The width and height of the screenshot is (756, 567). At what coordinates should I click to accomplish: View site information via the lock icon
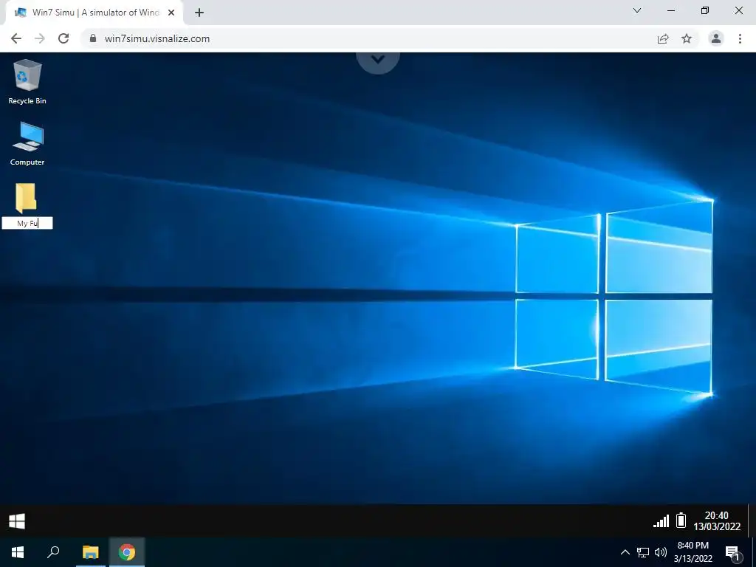click(93, 38)
